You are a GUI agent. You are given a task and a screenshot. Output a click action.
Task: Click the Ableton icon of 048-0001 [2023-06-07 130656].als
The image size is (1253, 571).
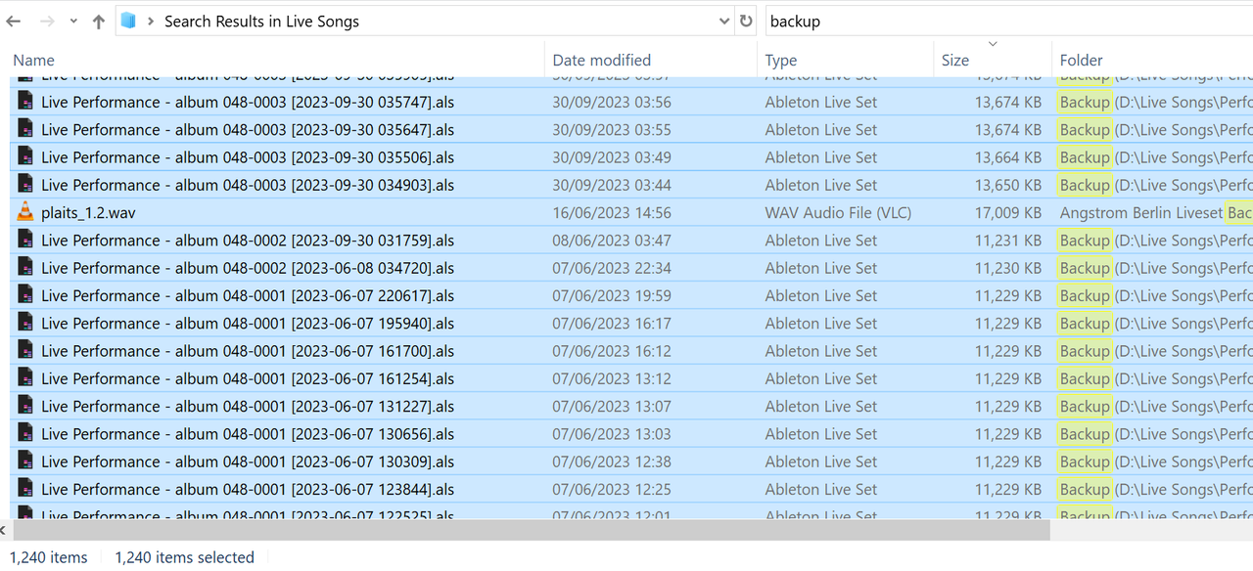25,433
